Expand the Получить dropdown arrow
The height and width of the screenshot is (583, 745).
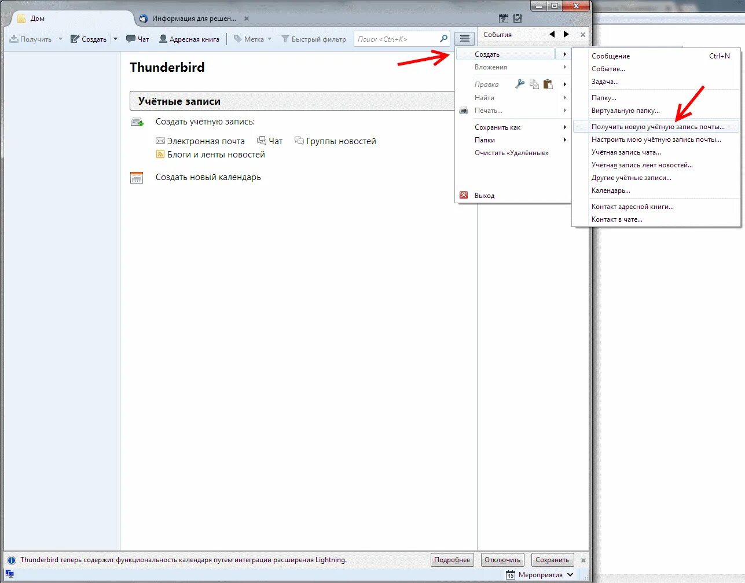pyautogui.click(x=60, y=39)
